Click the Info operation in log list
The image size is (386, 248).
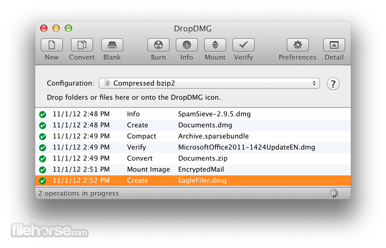(x=133, y=114)
